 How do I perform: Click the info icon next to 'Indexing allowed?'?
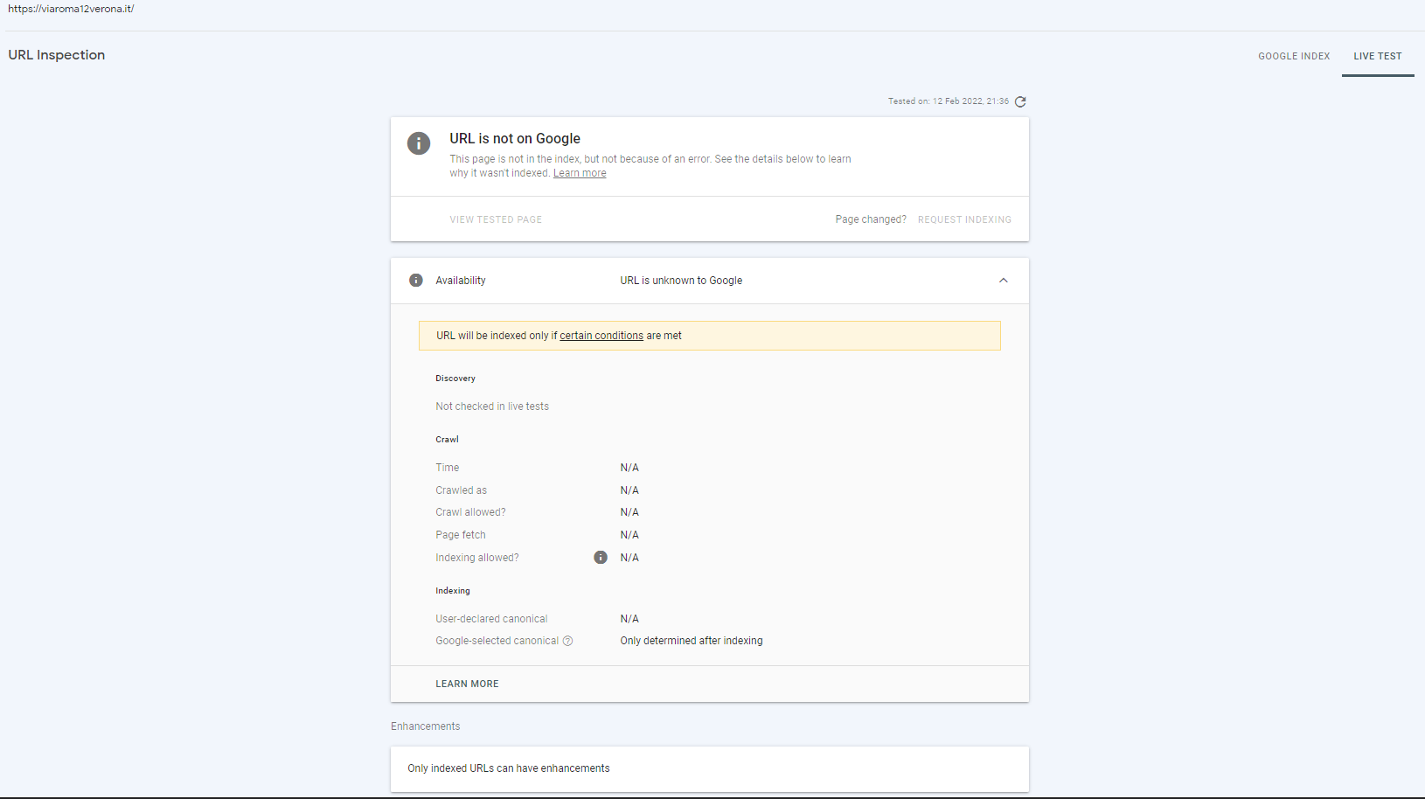point(601,557)
